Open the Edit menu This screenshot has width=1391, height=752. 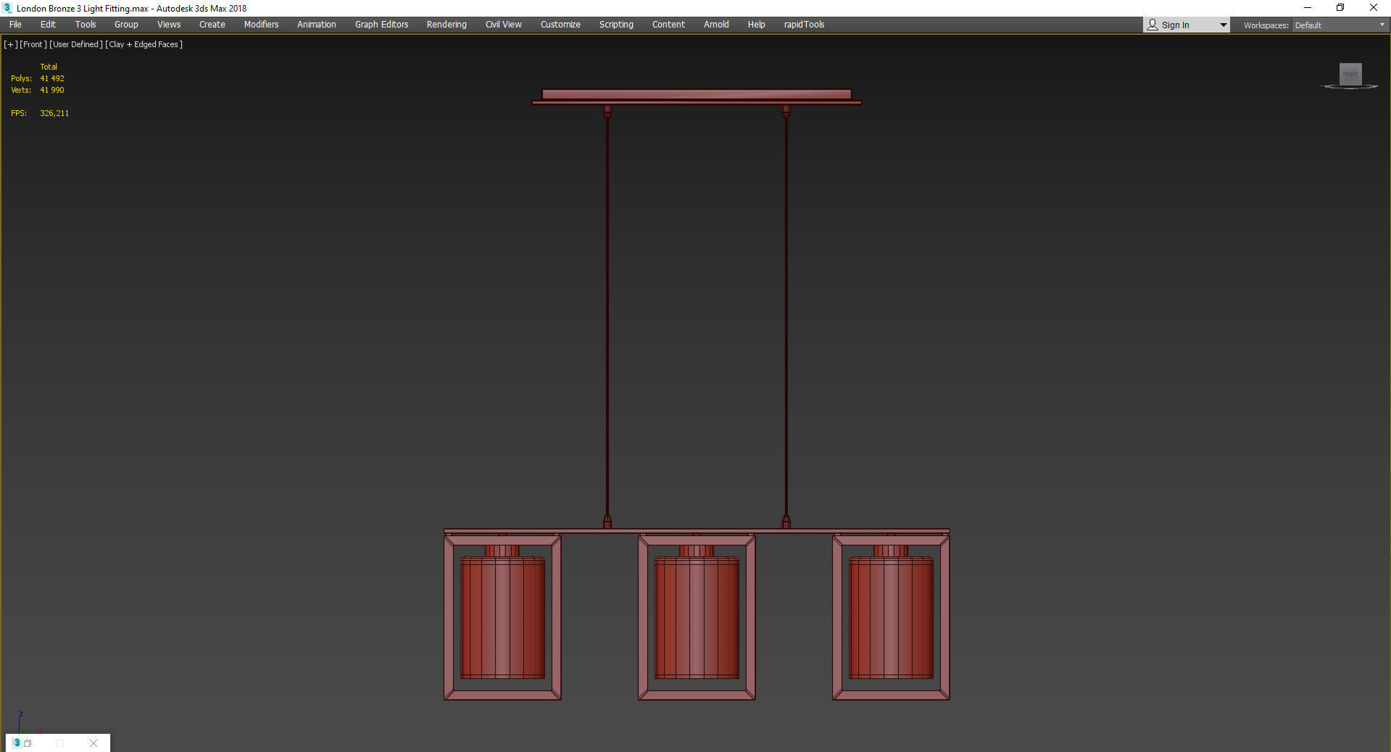[48, 25]
